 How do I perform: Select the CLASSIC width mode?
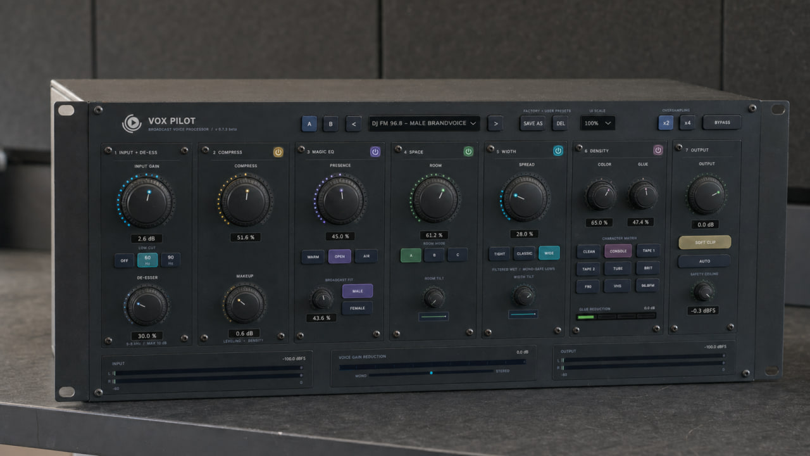524,253
